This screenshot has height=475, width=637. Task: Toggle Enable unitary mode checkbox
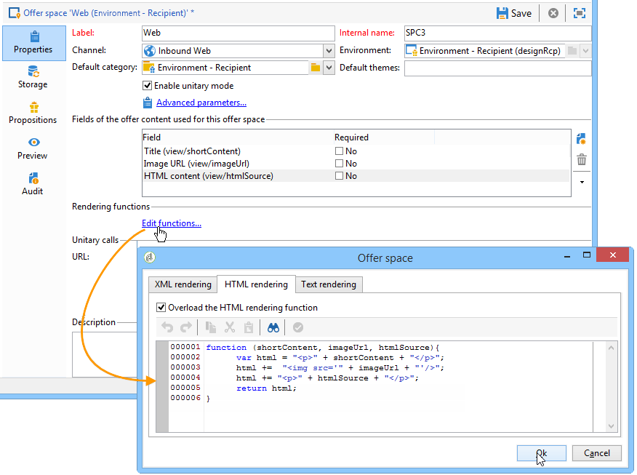148,86
